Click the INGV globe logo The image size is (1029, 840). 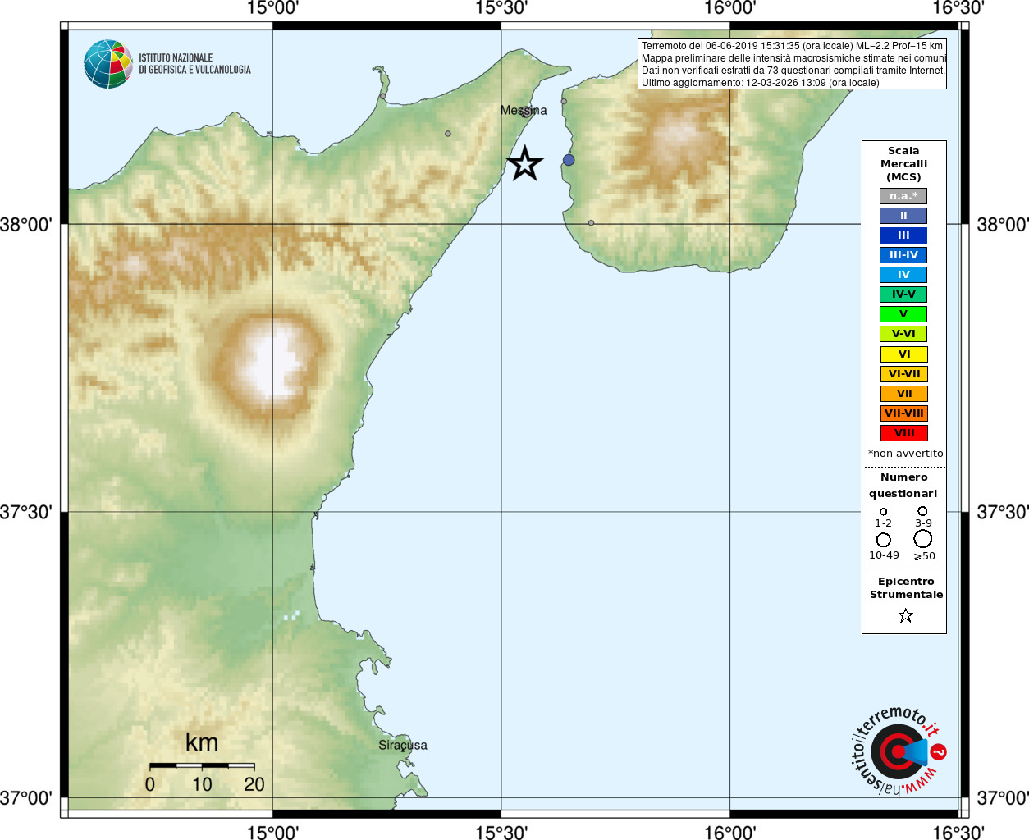coord(107,64)
